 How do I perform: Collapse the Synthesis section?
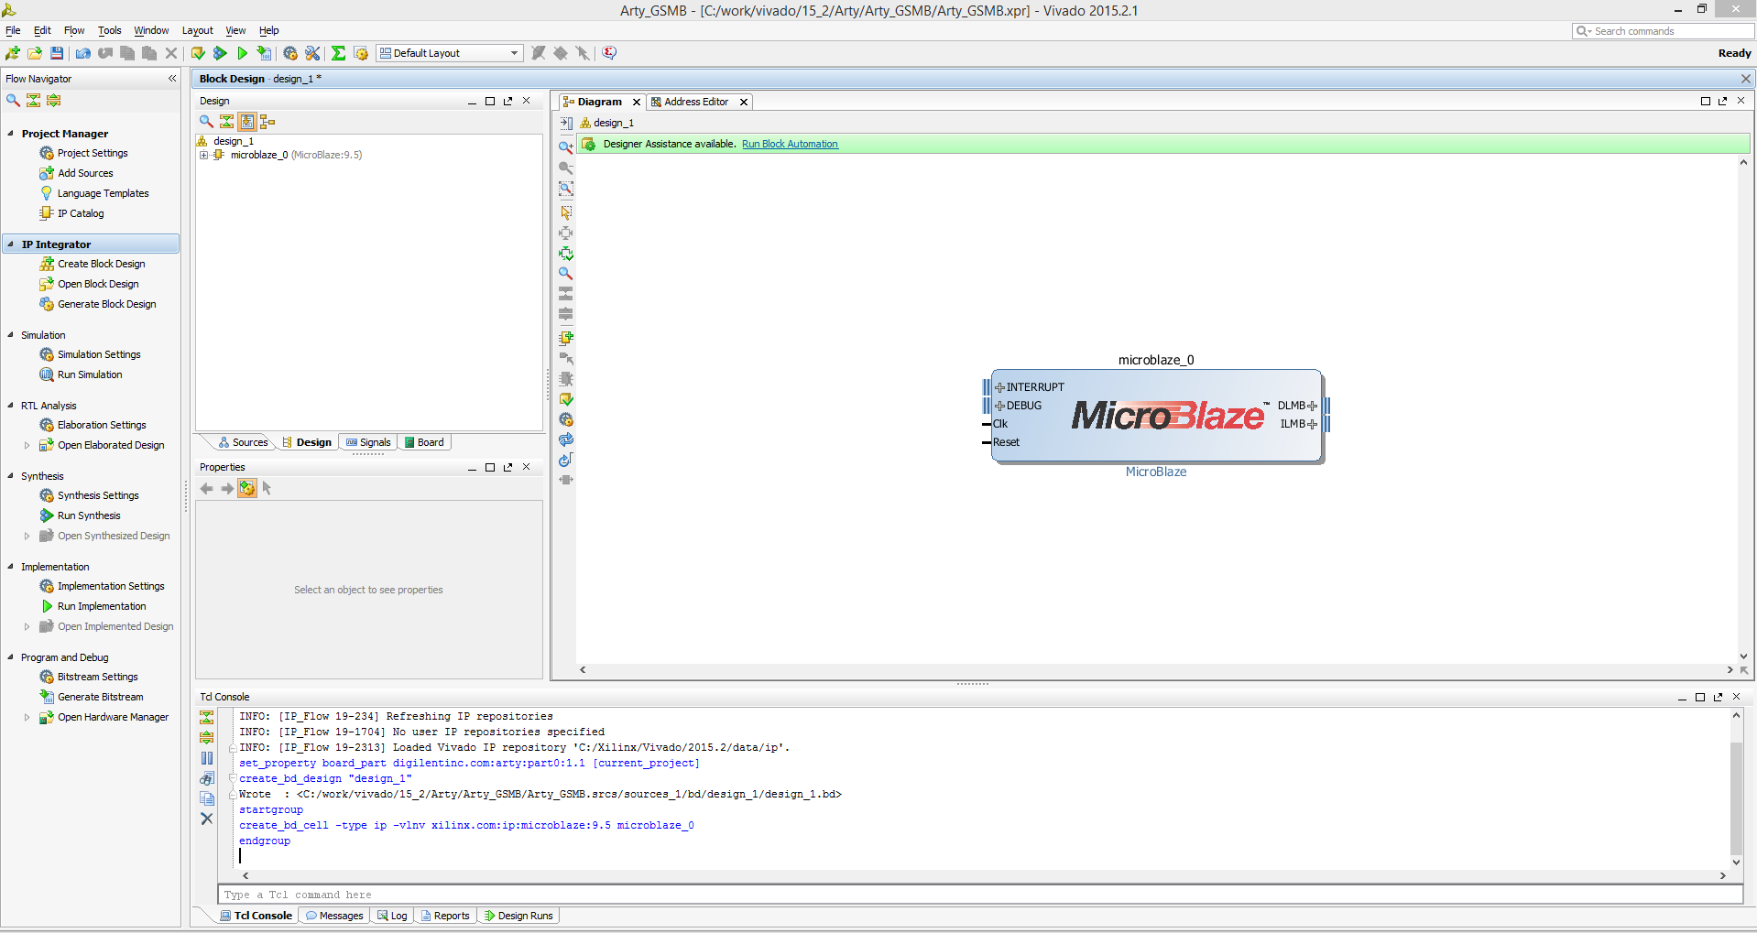[10, 476]
